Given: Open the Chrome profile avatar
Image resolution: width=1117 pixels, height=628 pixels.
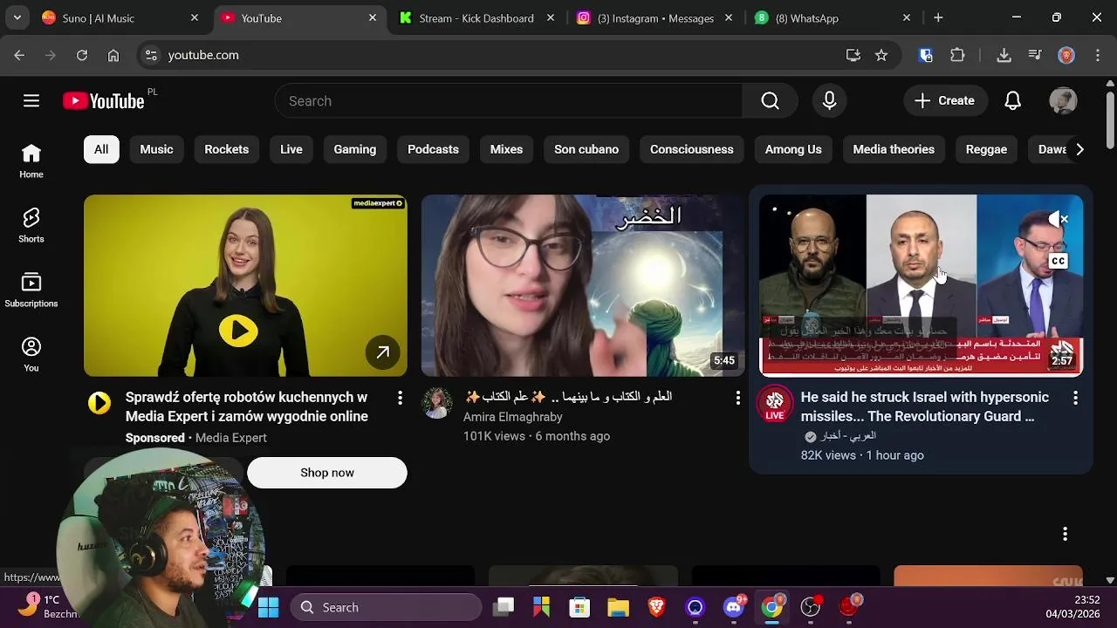Looking at the screenshot, I should point(1066,55).
